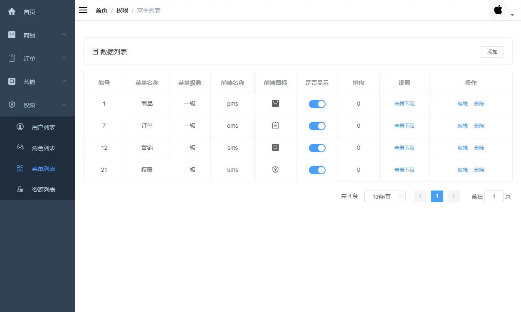The height and width of the screenshot is (312, 521).
Task: Collapse the 权限 sidebar chevron
Action: [x=64, y=104]
